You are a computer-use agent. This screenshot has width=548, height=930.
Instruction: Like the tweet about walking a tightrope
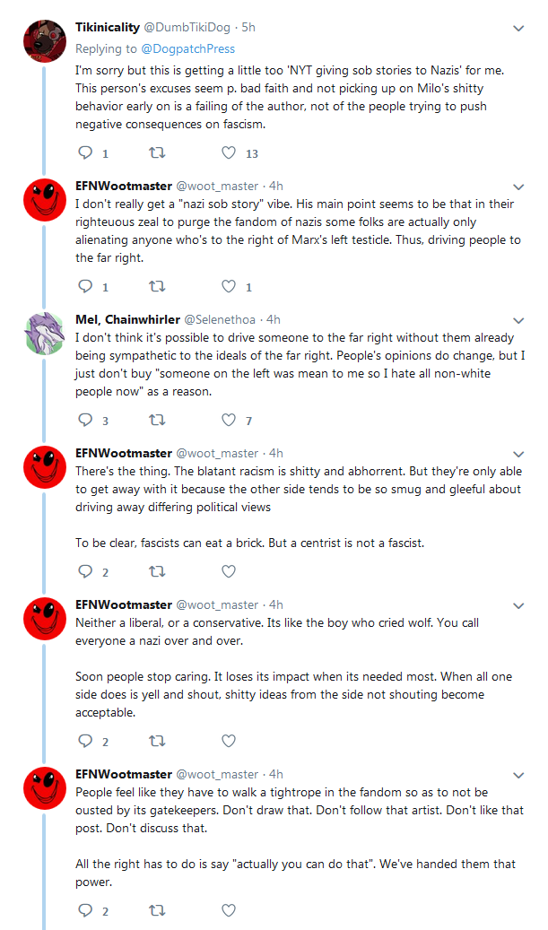tap(229, 910)
